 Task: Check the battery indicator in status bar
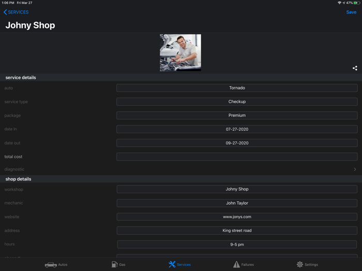click(357, 3)
